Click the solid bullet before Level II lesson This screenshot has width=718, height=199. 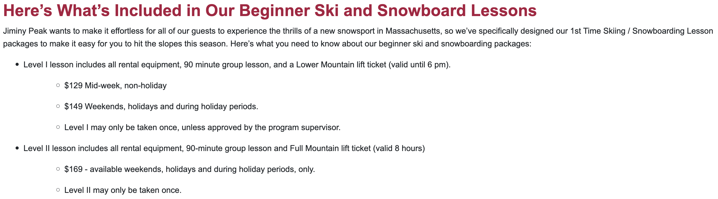click(17, 148)
